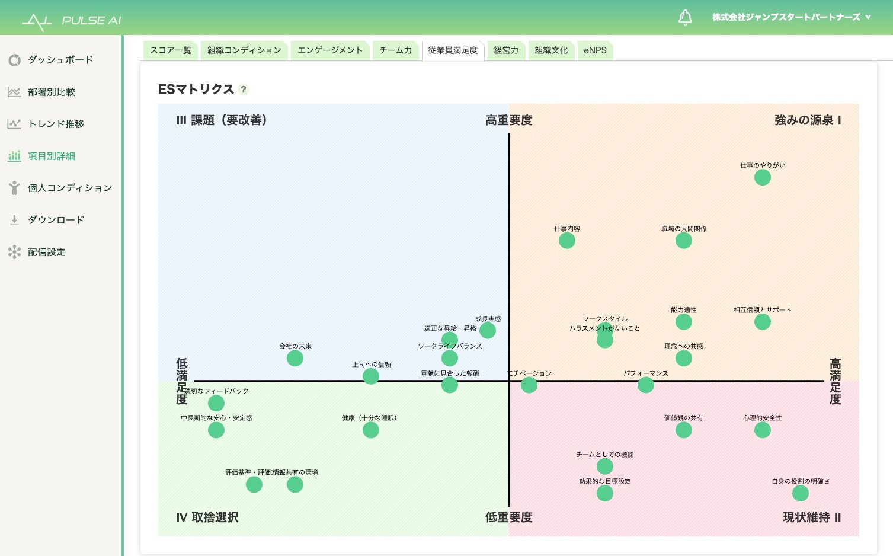The image size is (893, 556).
Task: Click the パフォーマンス data point
Action: [646, 385]
